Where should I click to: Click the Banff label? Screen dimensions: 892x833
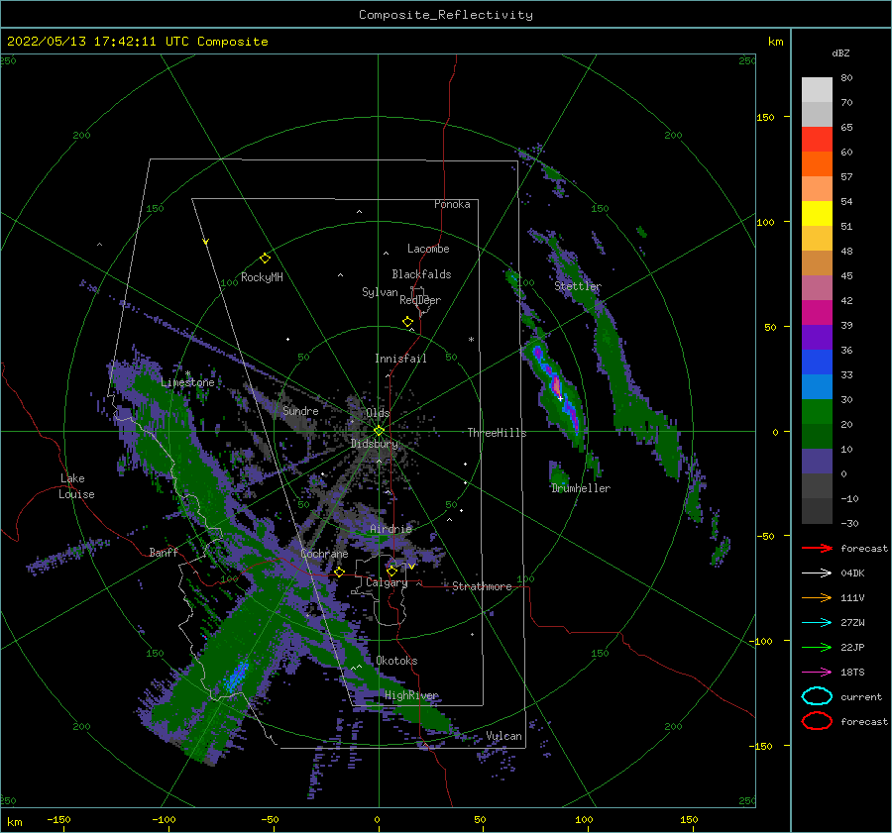164,552
